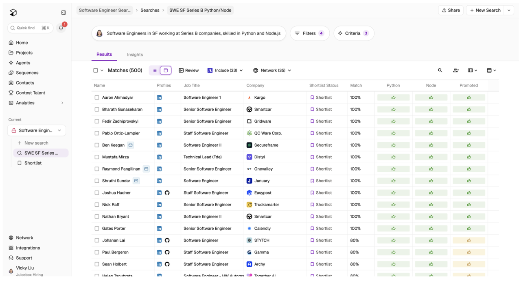Tick Nathan Bryant's checkbox

pyautogui.click(x=97, y=216)
